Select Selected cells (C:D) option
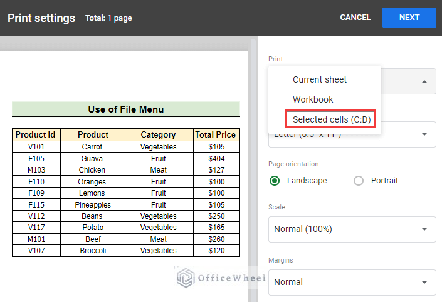442x302 pixels. click(x=332, y=119)
